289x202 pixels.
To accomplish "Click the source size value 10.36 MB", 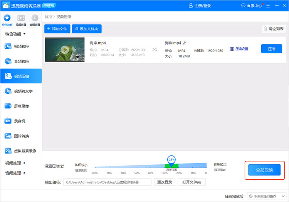I will (137, 55).
